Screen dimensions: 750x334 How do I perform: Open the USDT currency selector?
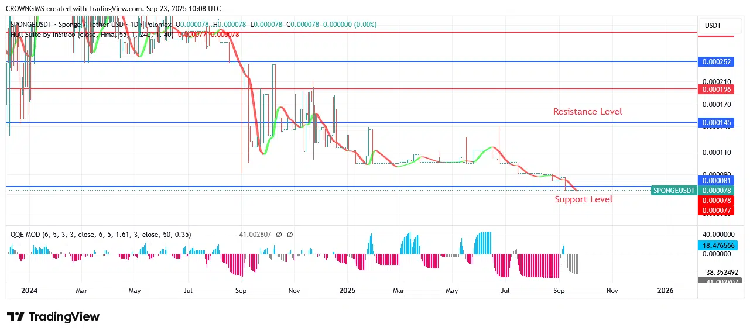713,26
